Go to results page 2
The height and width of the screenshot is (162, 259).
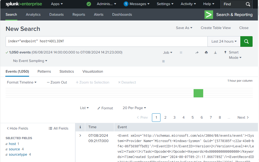coord(165,118)
